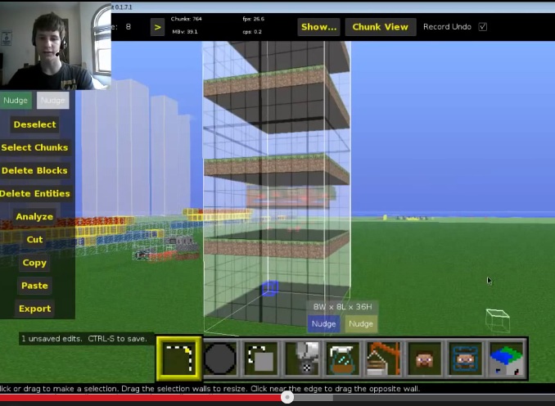This screenshot has width=555, height=406.
Task: Open Chunk View
Action: point(381,27)
